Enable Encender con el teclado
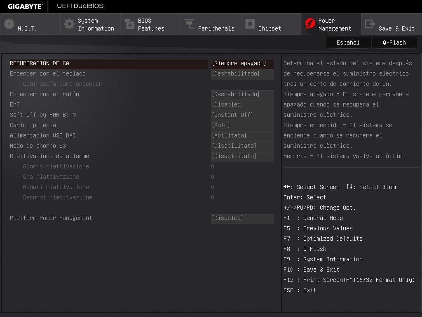422x317 pixels. point(242,73)
